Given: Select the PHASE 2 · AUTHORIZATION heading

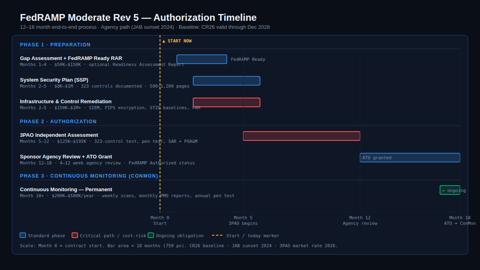Looking at the screenshot, I should 58,122.
